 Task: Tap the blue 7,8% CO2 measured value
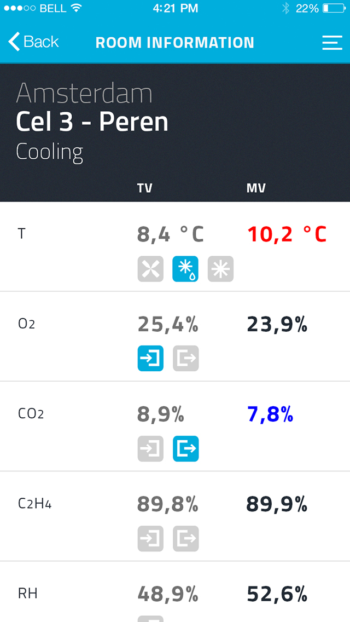coord(270,415)
